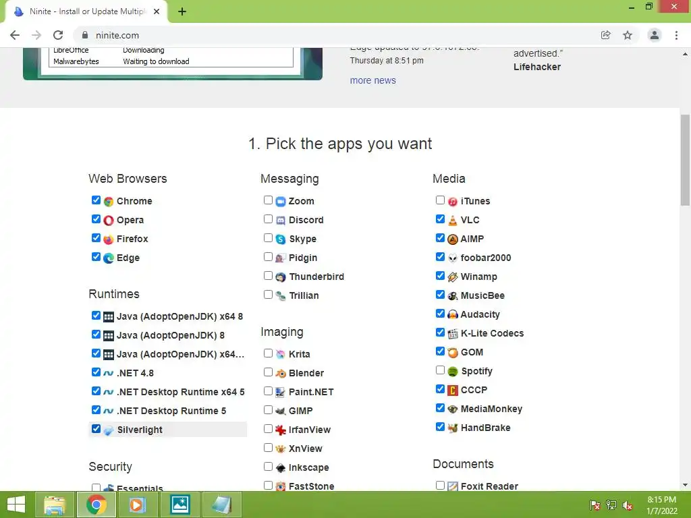Open the Chrome three-dot menu
Screen dimensions: 691x518
(676, 35)
